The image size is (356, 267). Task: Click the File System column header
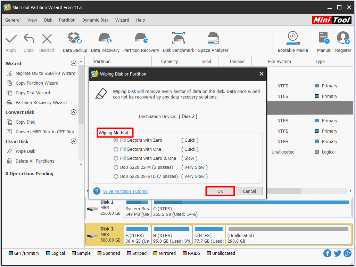pyautogui.click(x=282, y=62)
